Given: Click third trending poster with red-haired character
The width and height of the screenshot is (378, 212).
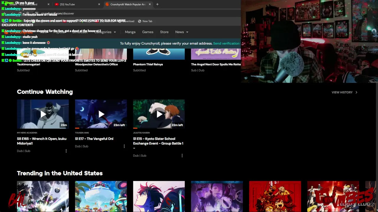Looking at the screenshot, I should point(159,196).
